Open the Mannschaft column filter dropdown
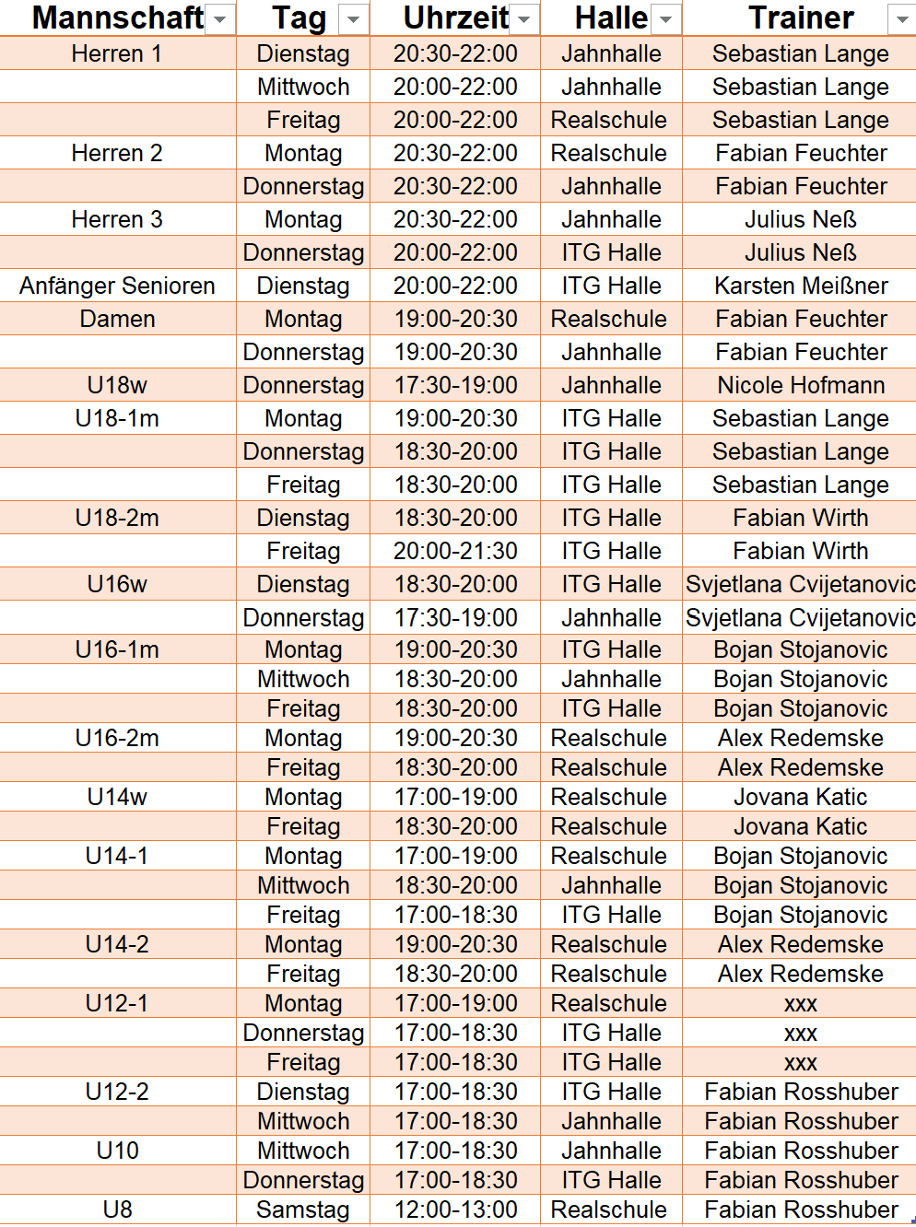Viewport: 916px width, 1227px height. tap(219, 19)
